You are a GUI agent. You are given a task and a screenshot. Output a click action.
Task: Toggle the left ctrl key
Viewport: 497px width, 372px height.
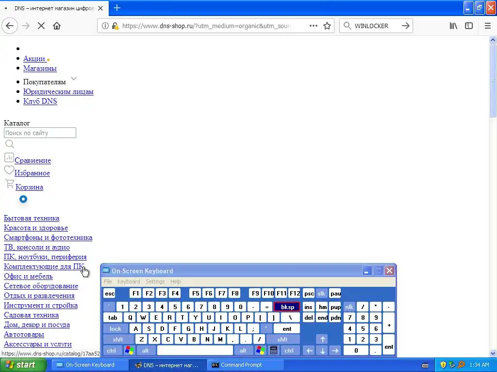click(x=112, y=350)
